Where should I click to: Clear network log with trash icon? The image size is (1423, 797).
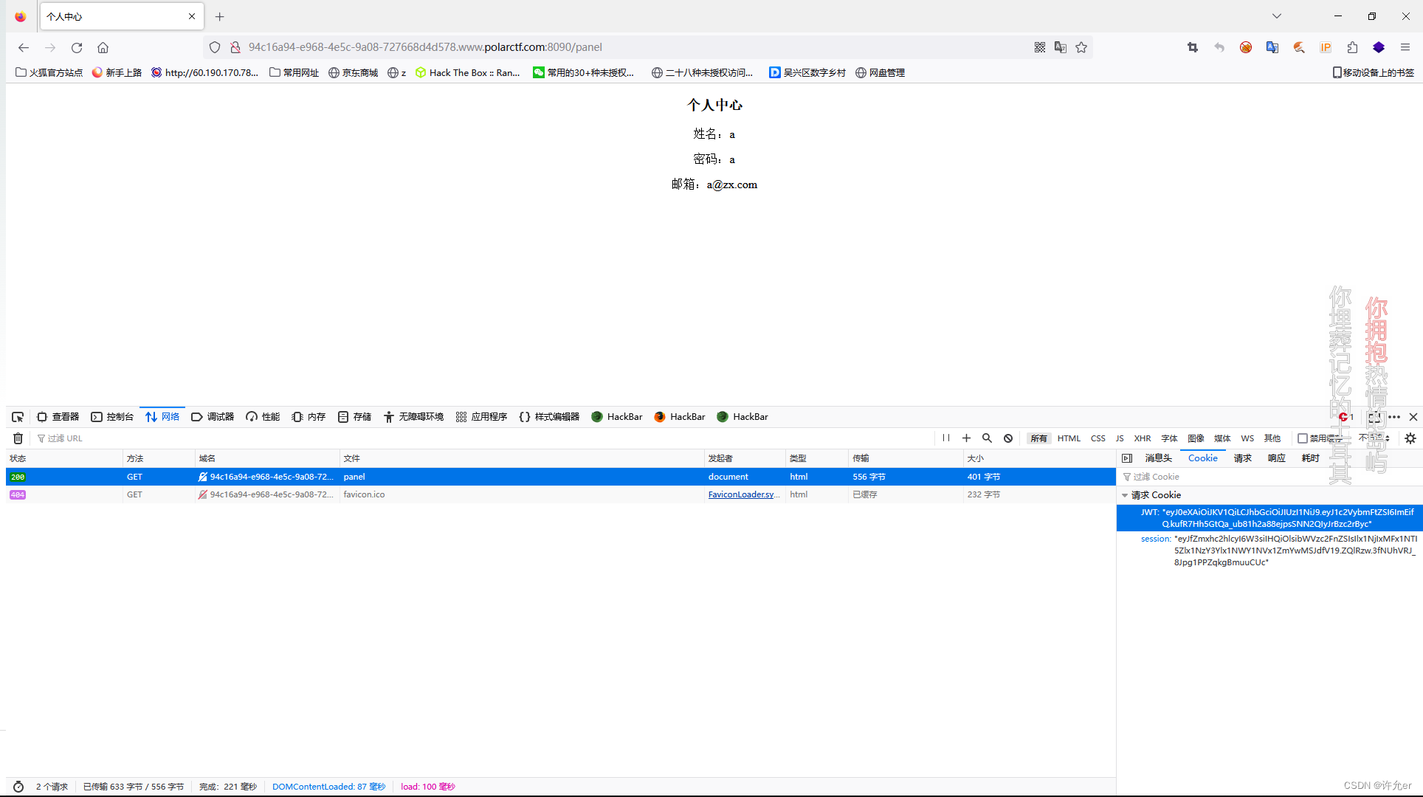point(18,438)
